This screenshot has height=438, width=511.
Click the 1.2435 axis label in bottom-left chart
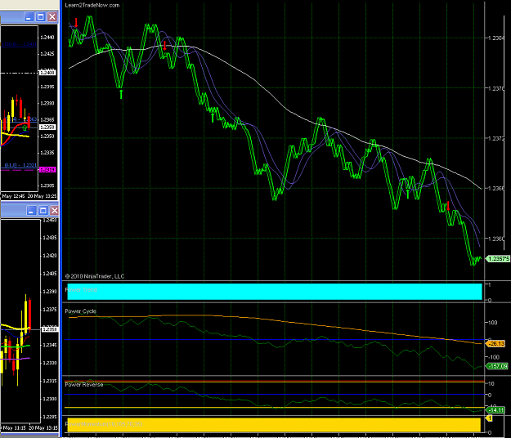point(50,238)
